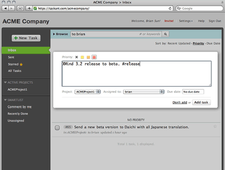Star task #65 with the star icon

tap(215, 126)
